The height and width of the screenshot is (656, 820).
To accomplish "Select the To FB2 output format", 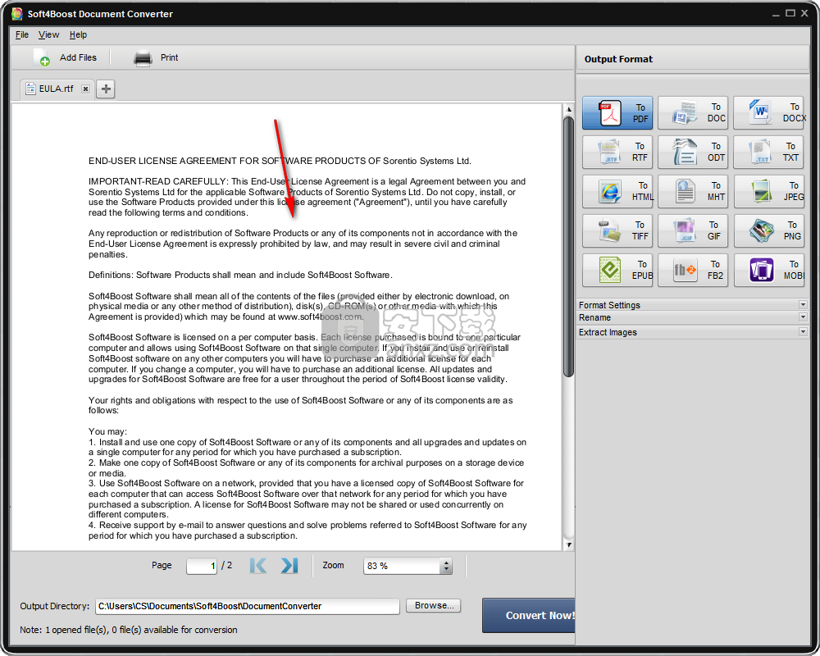I will (x=692, y=270).
